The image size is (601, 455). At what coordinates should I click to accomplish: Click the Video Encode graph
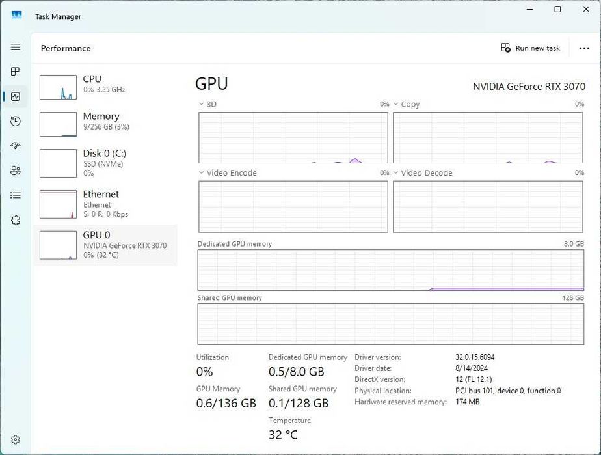click(293, 207)
